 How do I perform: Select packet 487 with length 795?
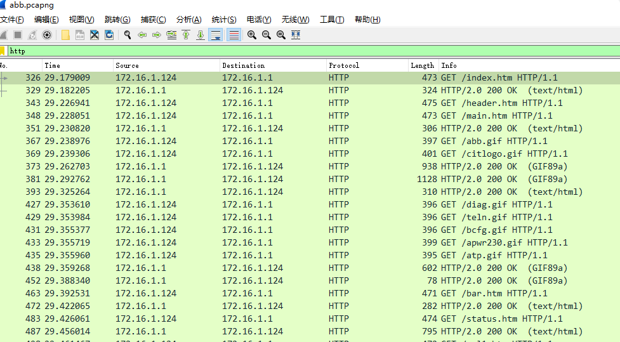coord(310,331)
